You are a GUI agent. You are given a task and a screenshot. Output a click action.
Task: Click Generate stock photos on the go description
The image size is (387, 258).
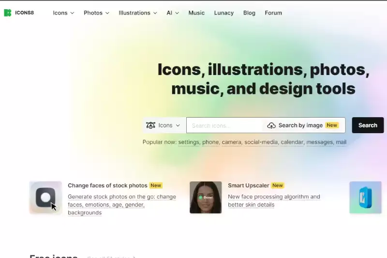tap(122, 205)
